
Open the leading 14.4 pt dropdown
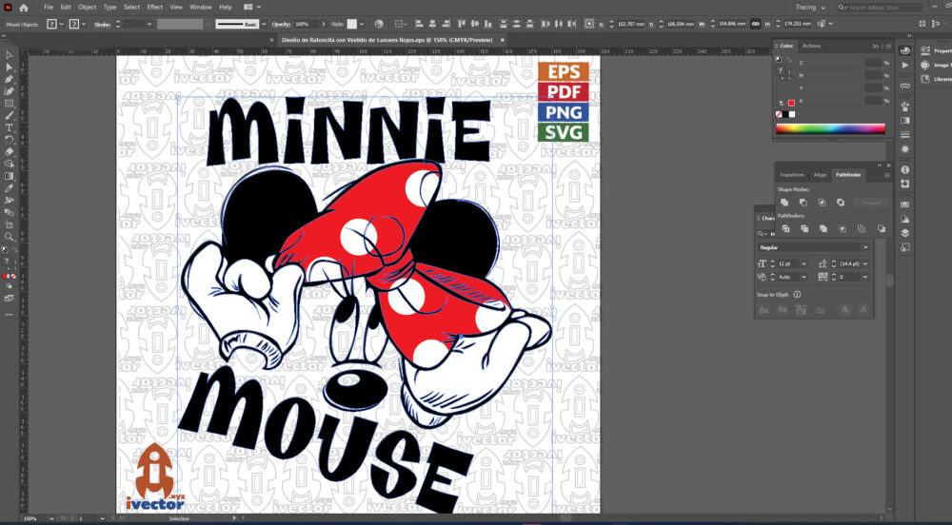[x=864, y=263]
